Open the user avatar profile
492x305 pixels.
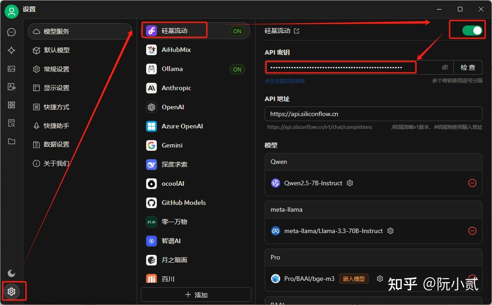(11, 11)
